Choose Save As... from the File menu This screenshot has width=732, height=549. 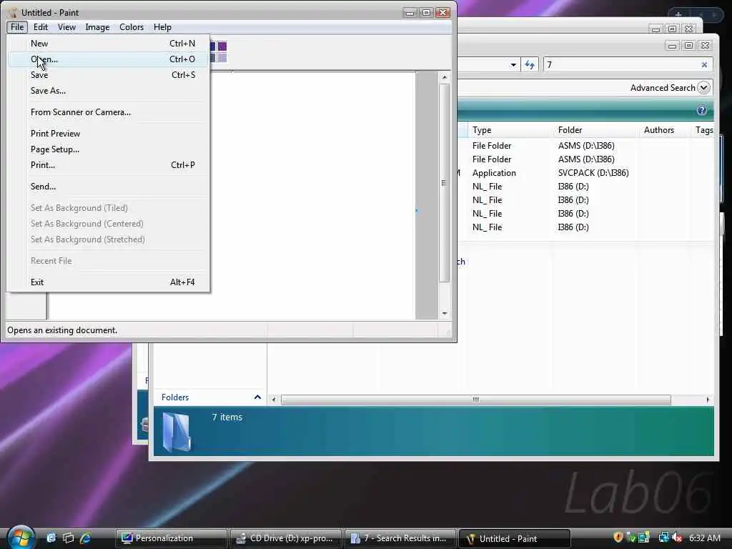click(109, 91)
